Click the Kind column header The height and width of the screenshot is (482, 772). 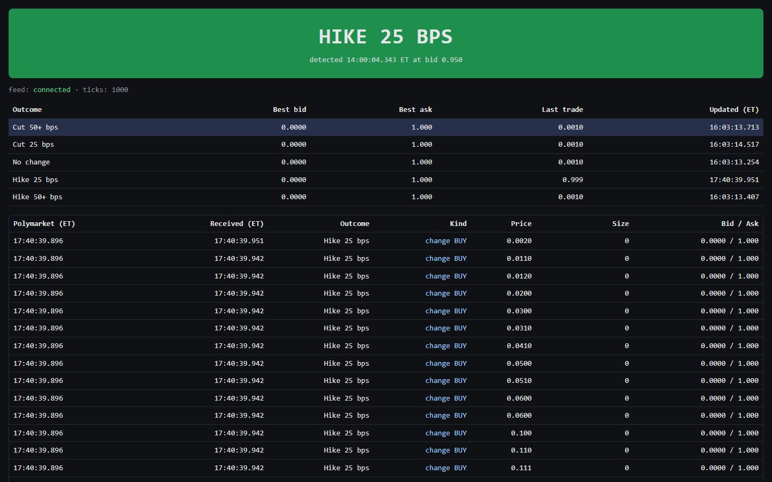pyautogui.click(x=458, y=223)
